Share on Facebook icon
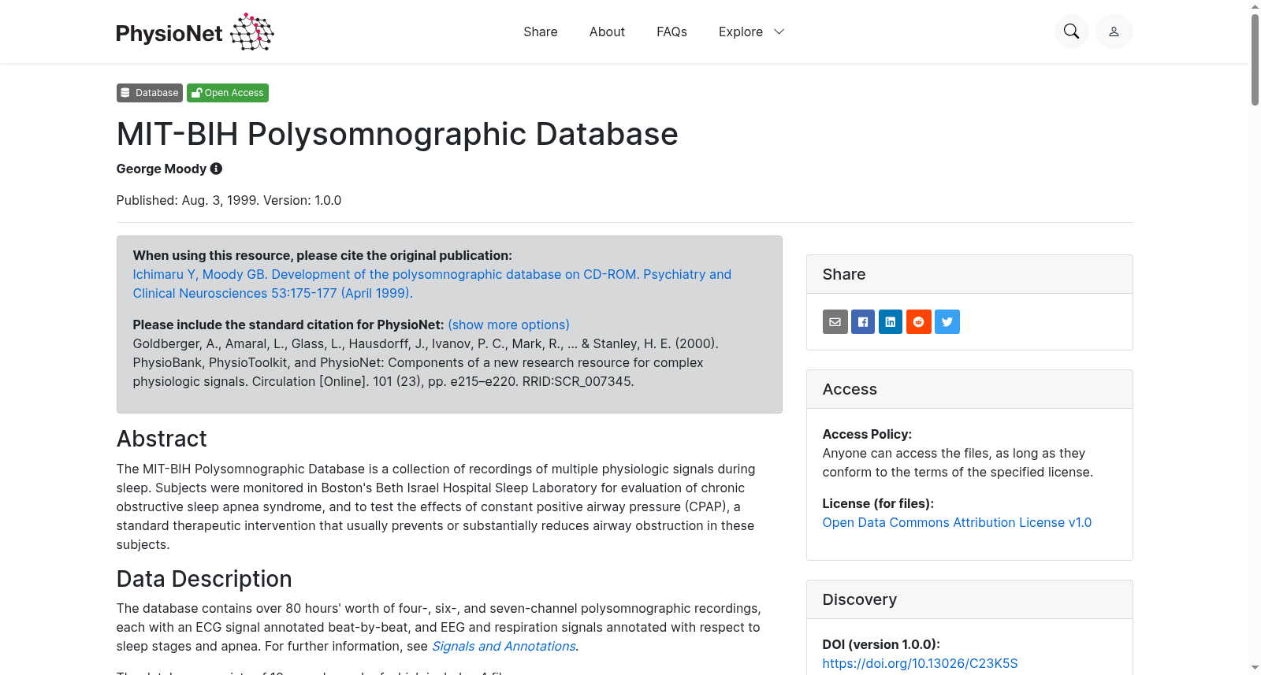Image resolution: width=1261 pixels, height=675 pixels. 863,321
